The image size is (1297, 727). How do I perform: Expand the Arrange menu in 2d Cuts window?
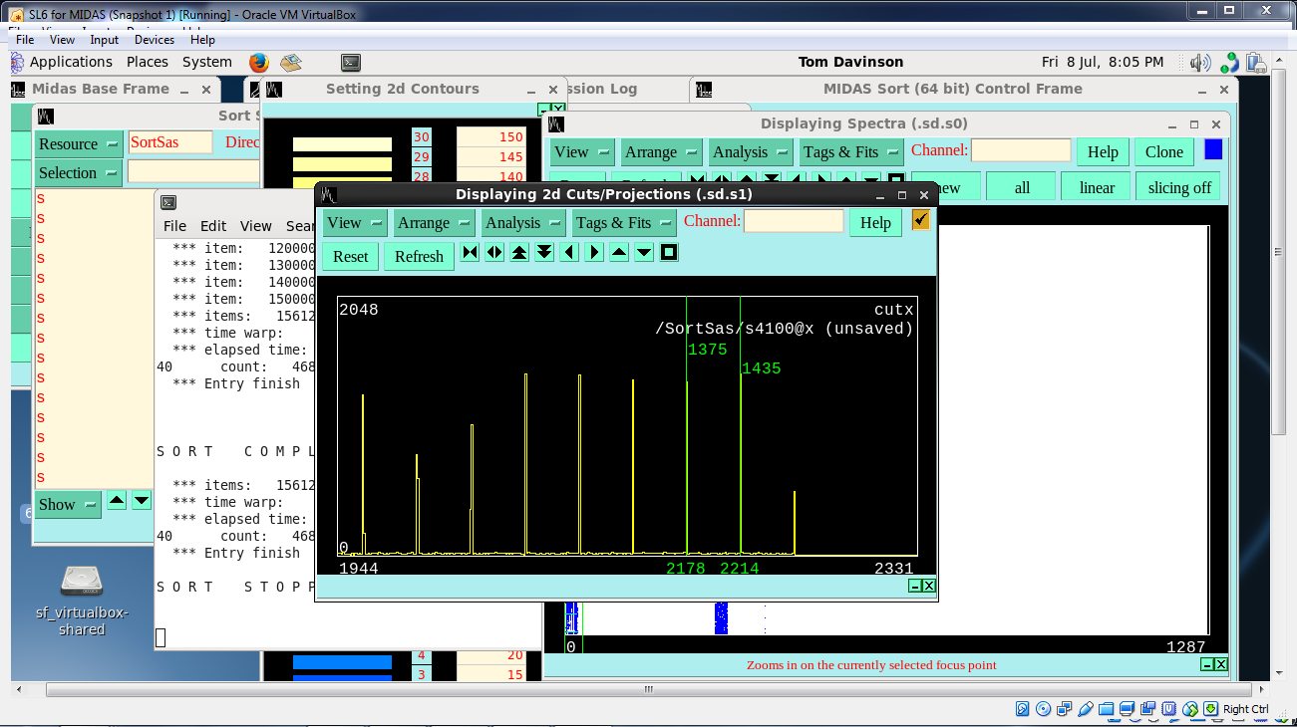(x=434, y=222)
